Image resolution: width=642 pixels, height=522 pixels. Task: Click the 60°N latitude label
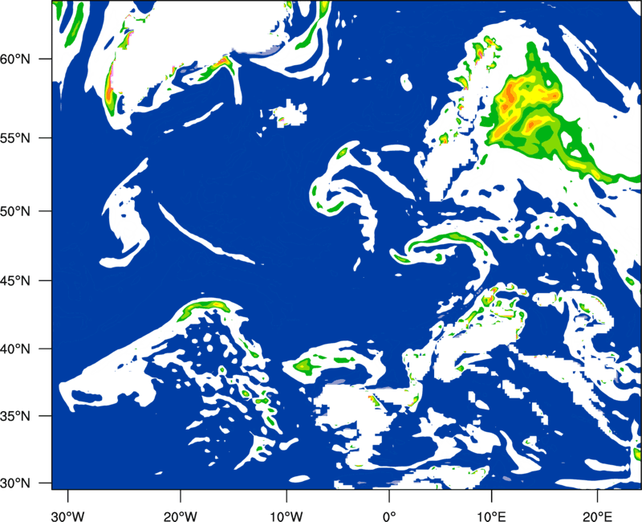tap(15, 59)
